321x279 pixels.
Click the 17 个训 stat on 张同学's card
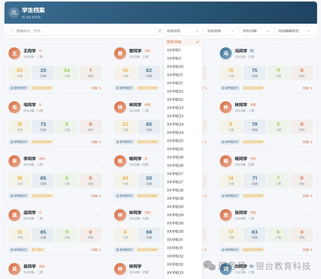pyautogui.click(x=231, y=234)
